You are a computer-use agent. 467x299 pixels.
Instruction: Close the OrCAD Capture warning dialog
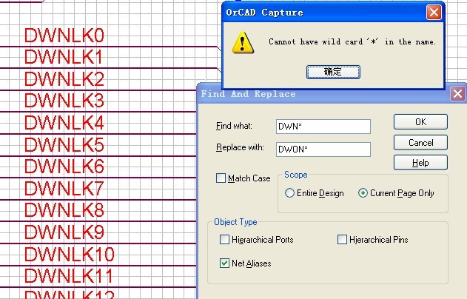pos(434,13)
